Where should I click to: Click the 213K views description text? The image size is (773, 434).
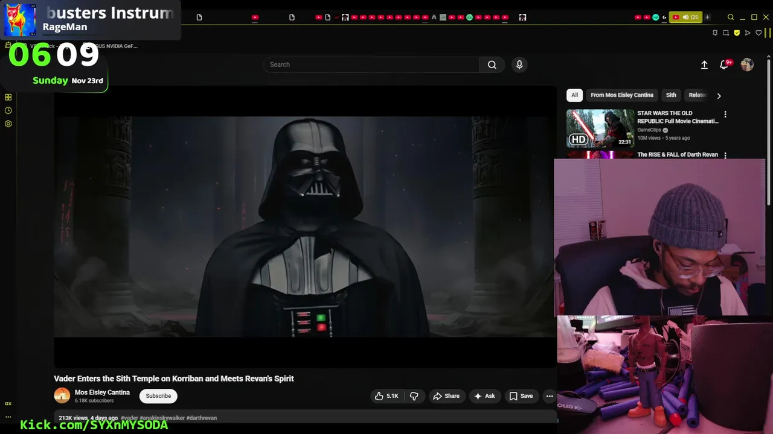tap(88, 418)
